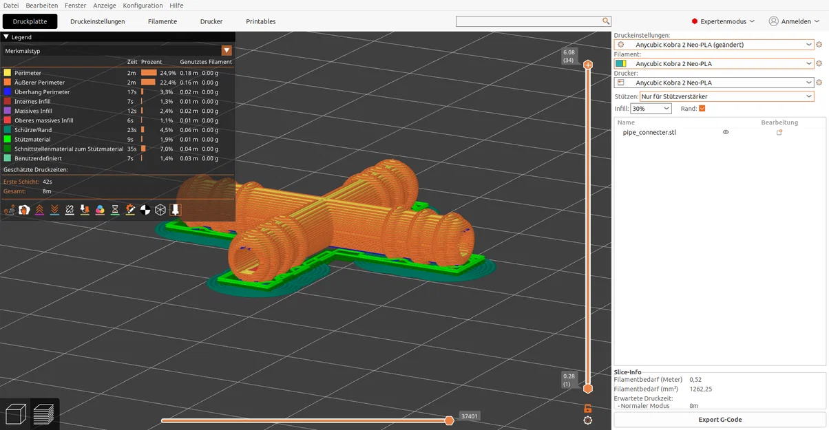Toggle tool changes icon
This screenshot has height=430, width=829.
point(85,210)
